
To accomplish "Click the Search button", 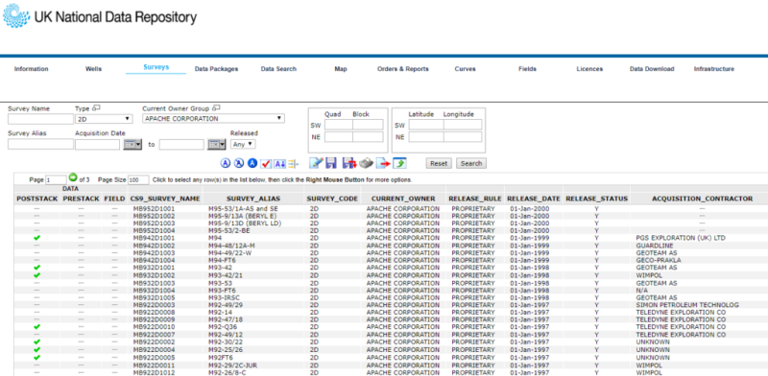I will click(x=471, y=163).
